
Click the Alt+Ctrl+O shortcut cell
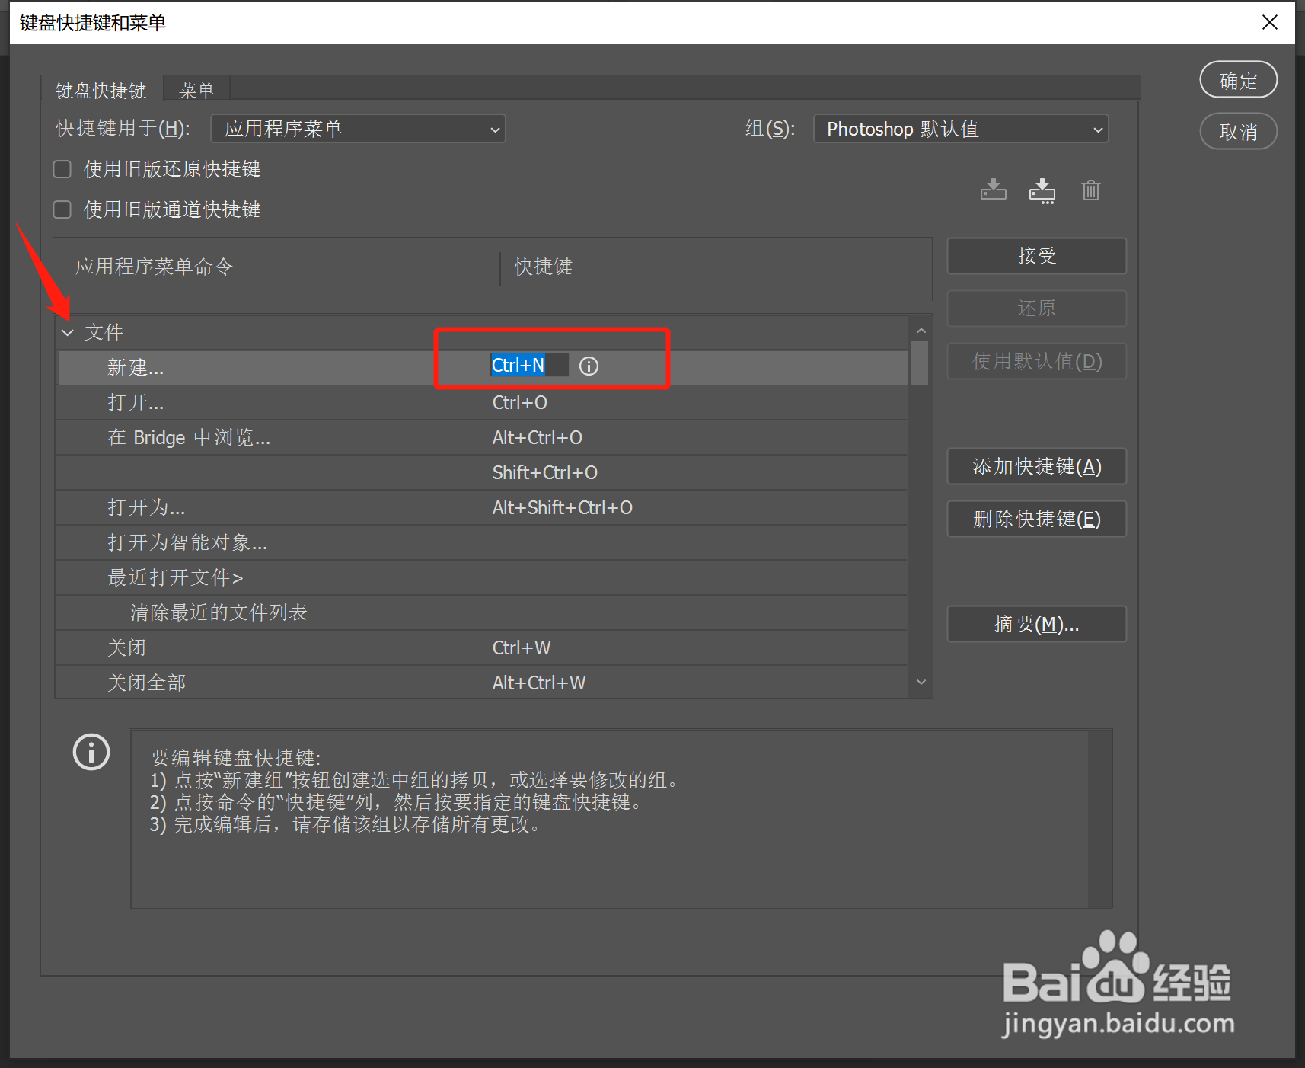pyautogui.click(x=538, y=437)
